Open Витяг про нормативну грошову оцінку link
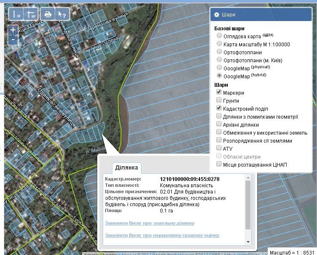This screenshot has height=255, width=317. [x=162, y=235]
